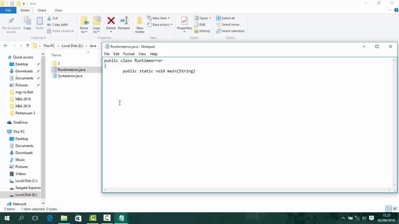The height and width of the screenshot is (224, 399).
Task: Click Copy path in ribbon
Action: click(x=57, y=25)
